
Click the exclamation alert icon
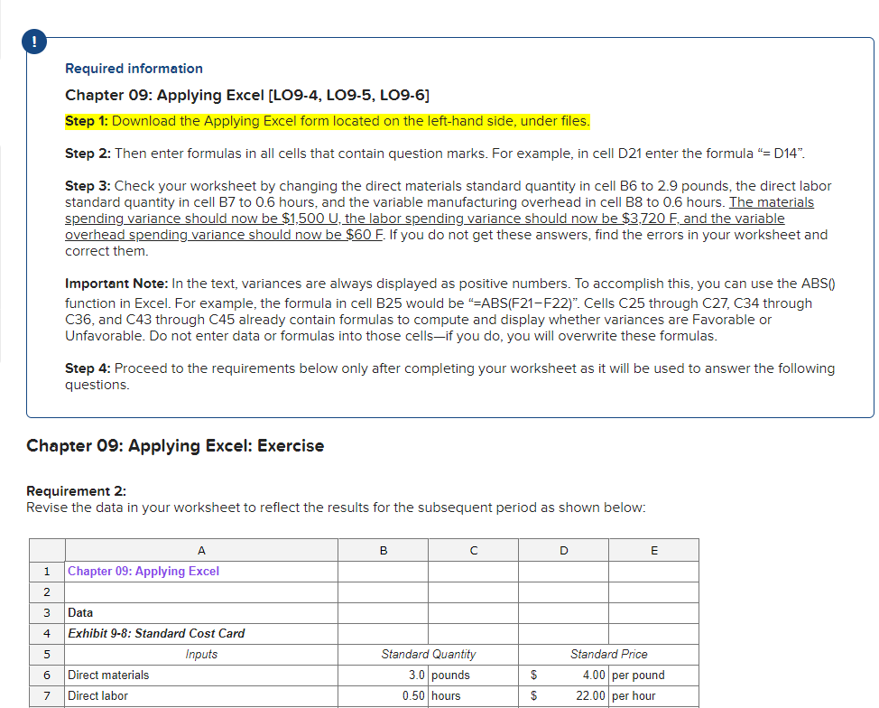33,42
